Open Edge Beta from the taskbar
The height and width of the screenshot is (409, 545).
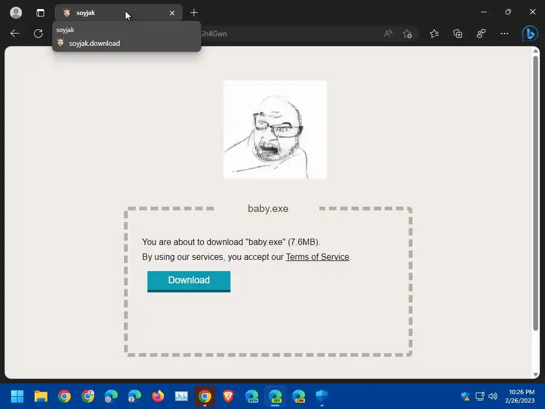(x=252, y=396)
